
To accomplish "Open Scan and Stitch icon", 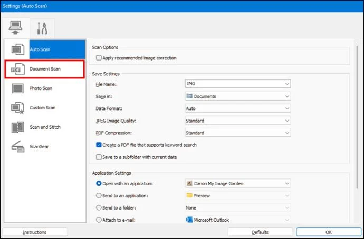I will [x=17, y=127].
